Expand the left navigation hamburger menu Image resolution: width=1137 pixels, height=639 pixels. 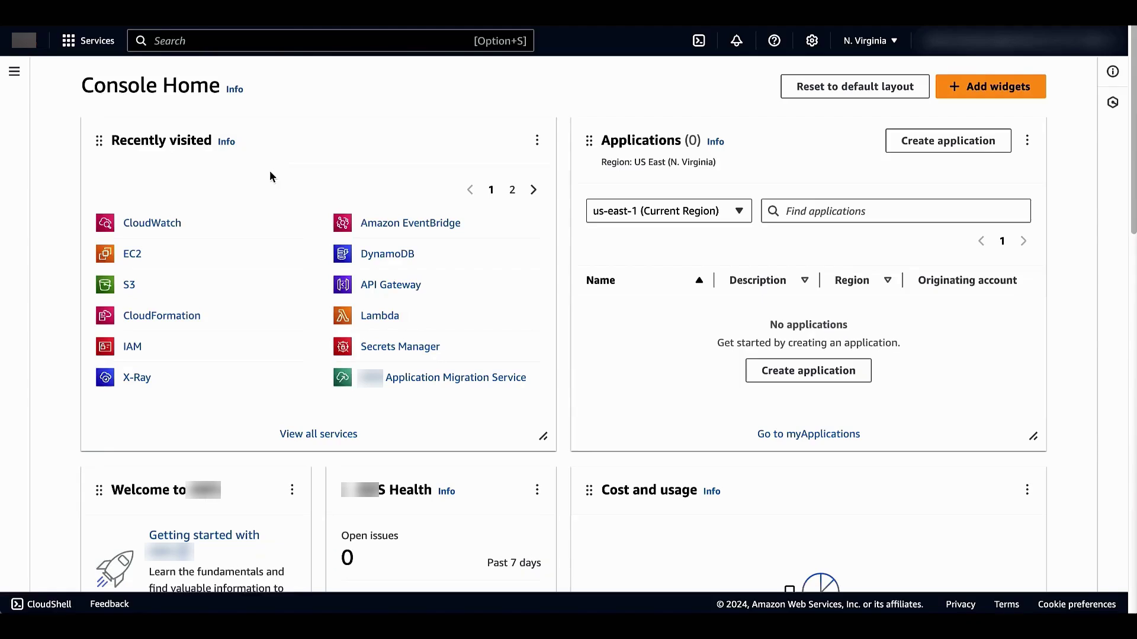(x=14, y=72)
